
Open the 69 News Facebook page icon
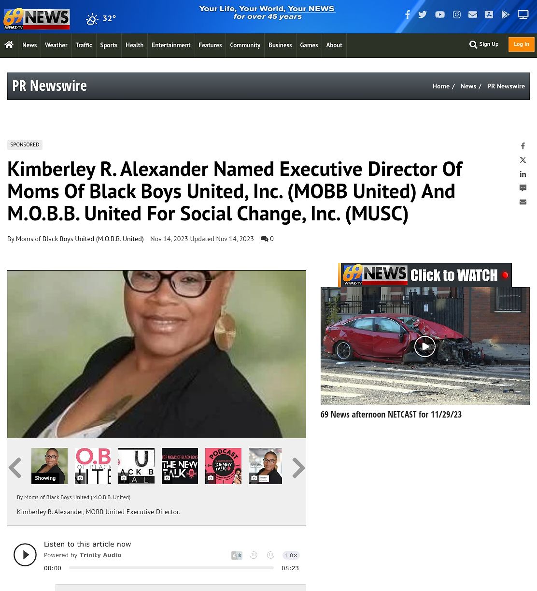pyautogui.click(x=408, y=14)
